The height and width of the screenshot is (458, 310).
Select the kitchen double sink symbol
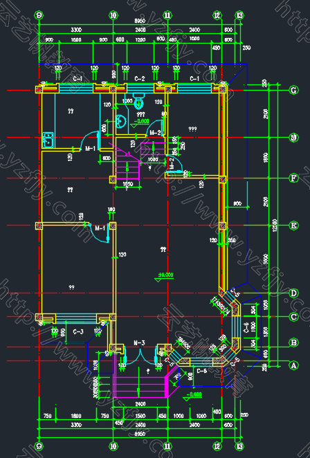pos(48,140)
